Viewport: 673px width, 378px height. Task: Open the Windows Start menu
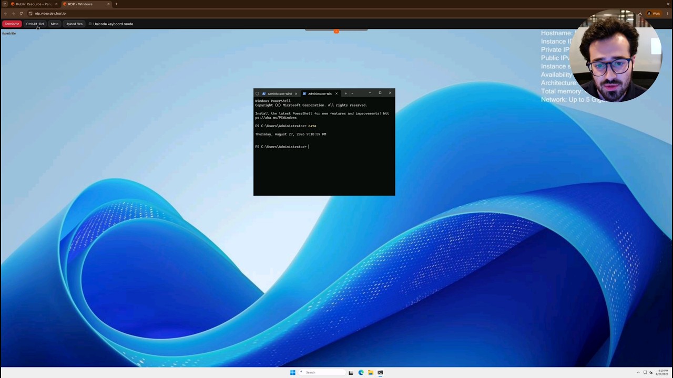click(x=293, y=372)
